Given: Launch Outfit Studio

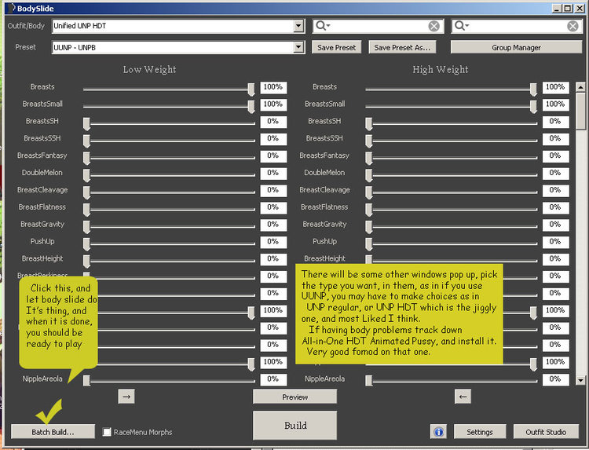Looking at the screenshot, I should pos(546,432).
